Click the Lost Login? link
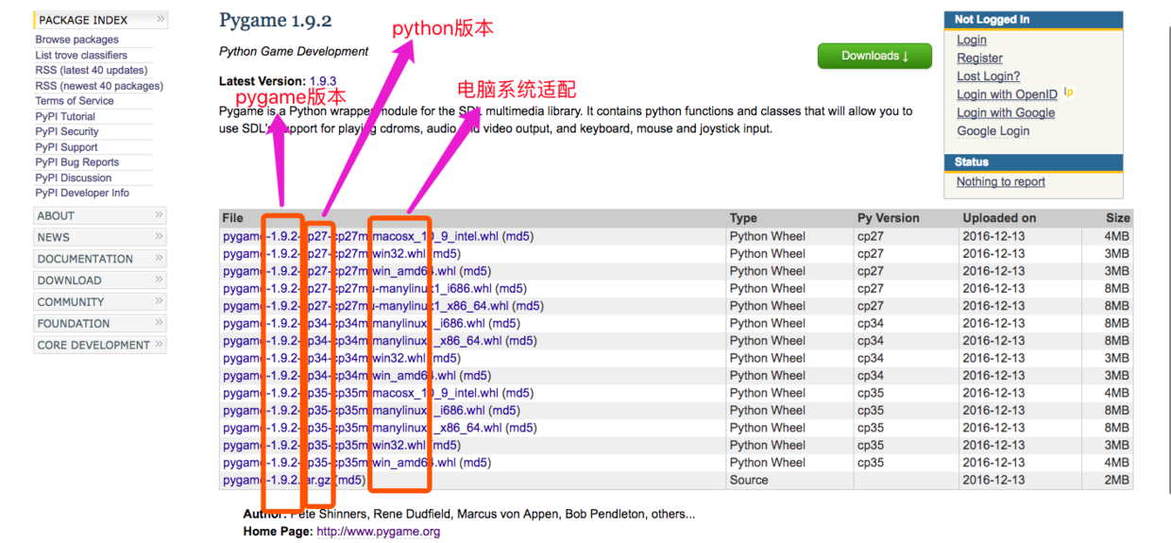This screenshot has height=543, width=1171. click(x=988, y=76)
